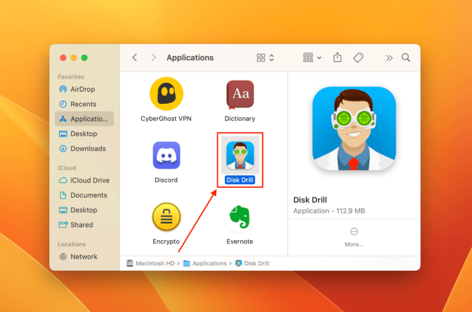Open the Finder search magnifier
Viewport: 472px width, 312px height.
[406, 58]
